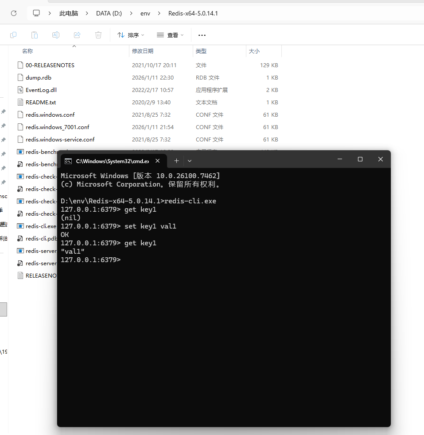Sort by Type (类型) column header
The height and width of the screenshot is (435, 424).
[201, 51]
